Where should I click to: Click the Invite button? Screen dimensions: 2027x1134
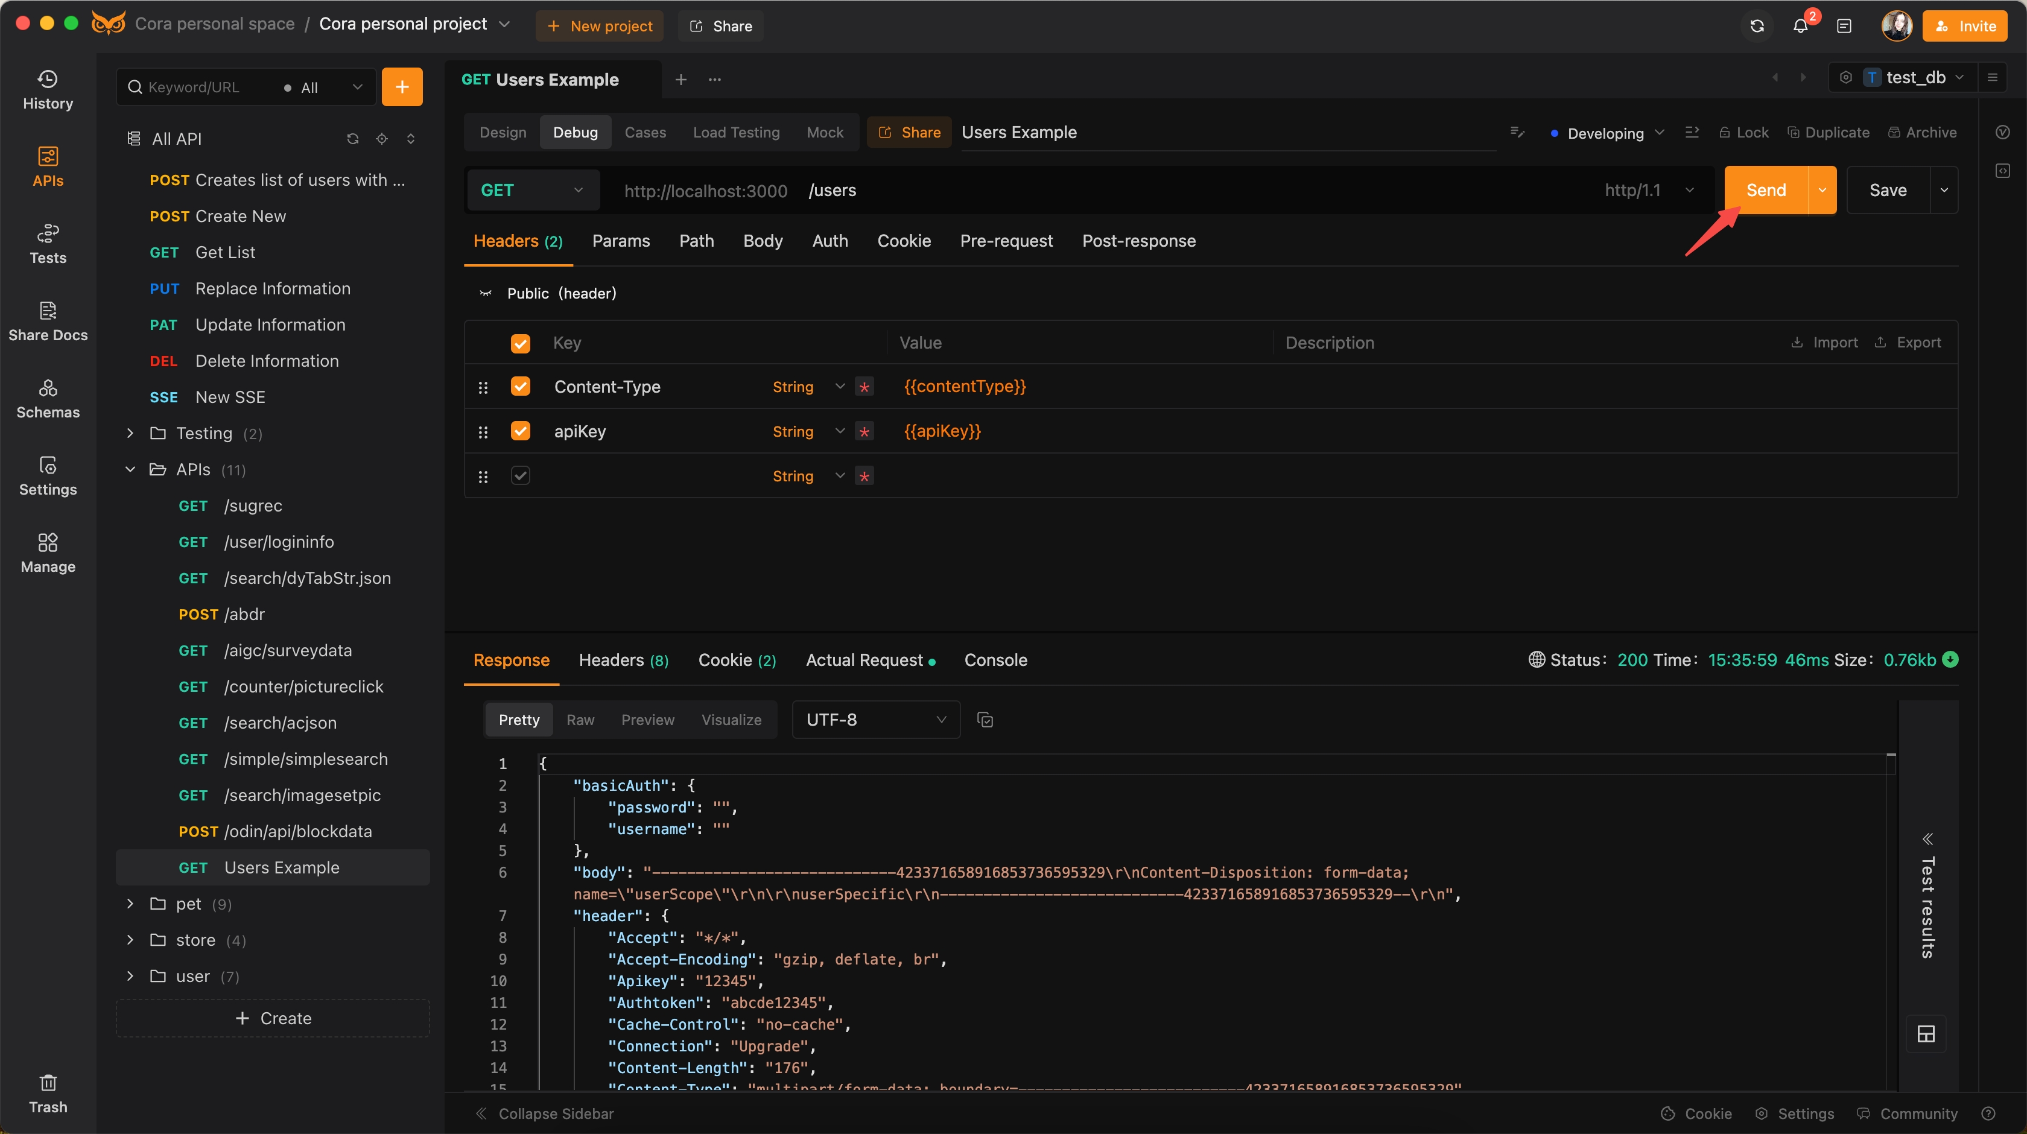[x=1964, y=26]
